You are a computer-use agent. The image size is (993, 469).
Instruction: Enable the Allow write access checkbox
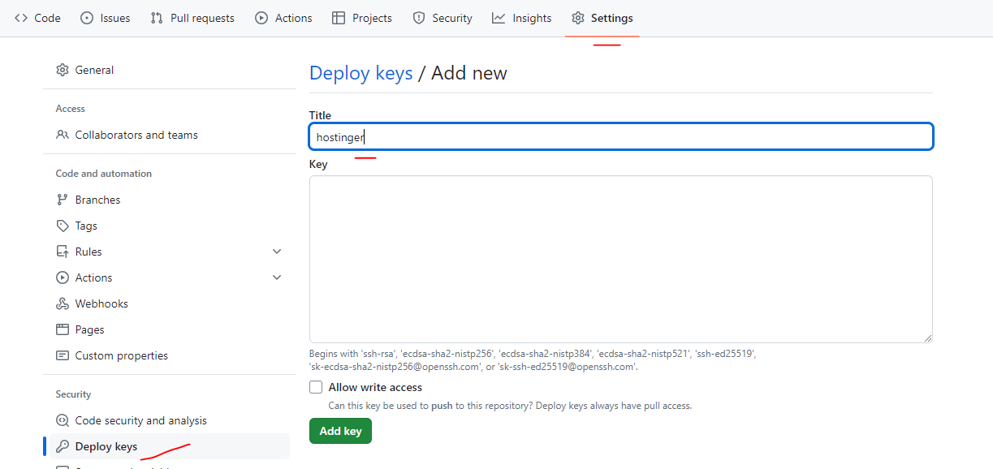click(x=316, y=387)
